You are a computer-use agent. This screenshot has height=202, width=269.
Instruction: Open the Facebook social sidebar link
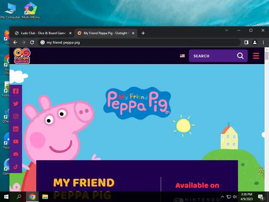tap(16, 91)
